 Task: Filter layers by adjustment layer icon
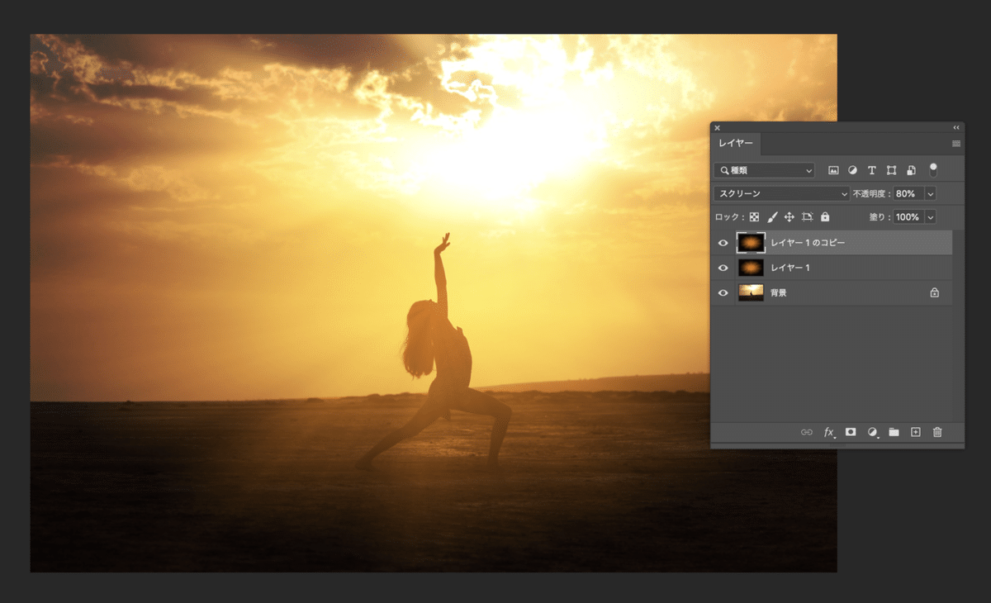coord(852,170)
